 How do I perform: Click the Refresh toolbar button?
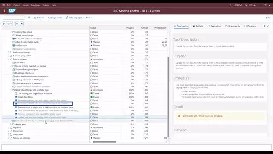click(x=39, y=18)
